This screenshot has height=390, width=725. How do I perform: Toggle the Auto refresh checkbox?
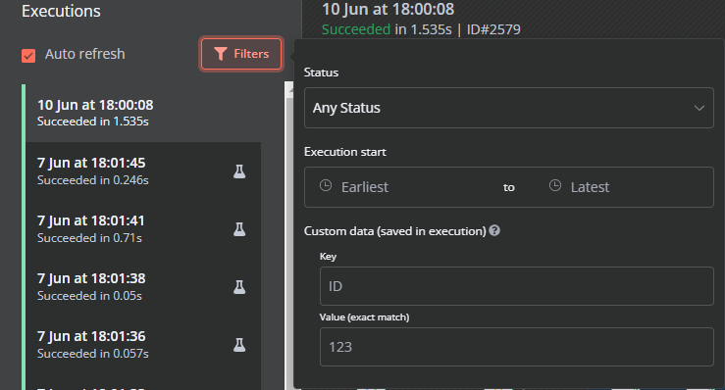point(28,56)
